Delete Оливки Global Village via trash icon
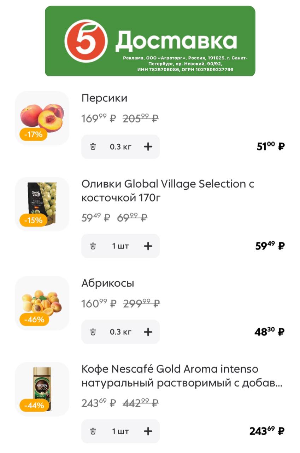 (93, 246)
